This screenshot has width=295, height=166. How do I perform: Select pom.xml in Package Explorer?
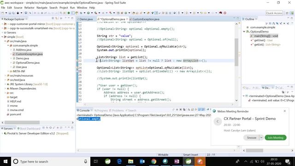15,114
